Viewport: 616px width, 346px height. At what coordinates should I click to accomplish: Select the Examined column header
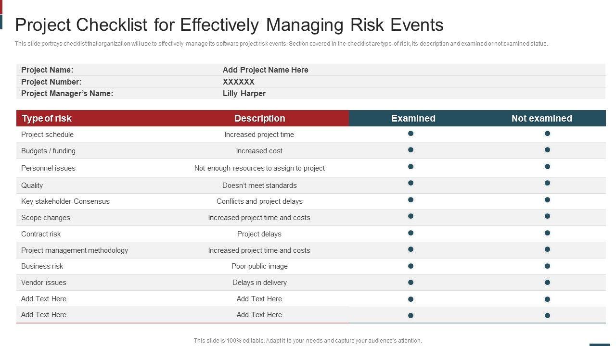pos(413,118)
